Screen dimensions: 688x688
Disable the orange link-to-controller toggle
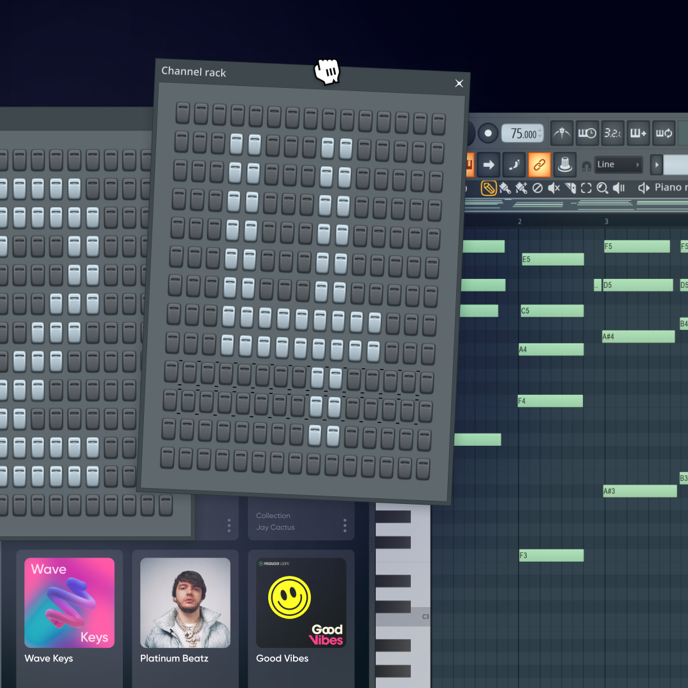pos(540,165)
